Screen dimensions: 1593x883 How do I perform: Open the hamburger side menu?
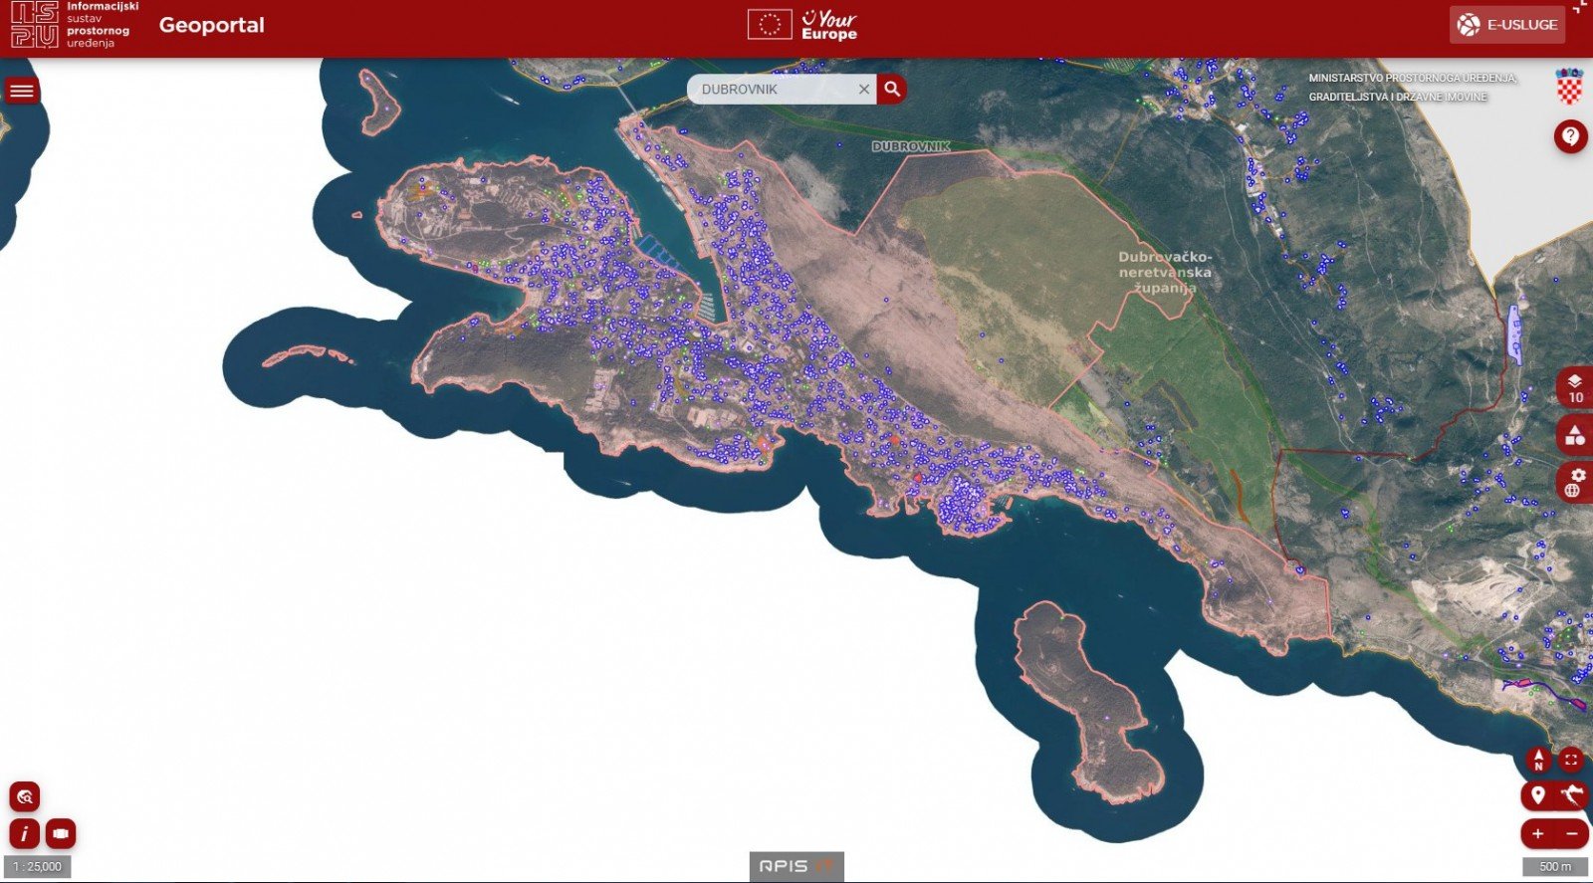point(21,92)
